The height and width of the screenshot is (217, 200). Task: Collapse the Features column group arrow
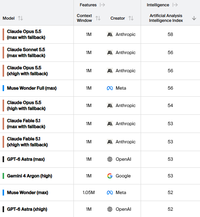point(102,5)
